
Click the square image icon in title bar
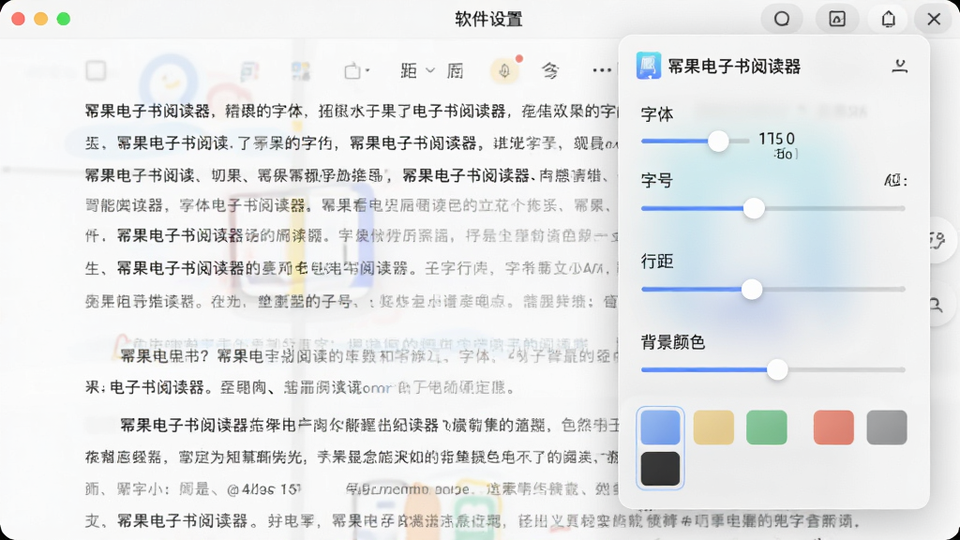coord(837,19)
